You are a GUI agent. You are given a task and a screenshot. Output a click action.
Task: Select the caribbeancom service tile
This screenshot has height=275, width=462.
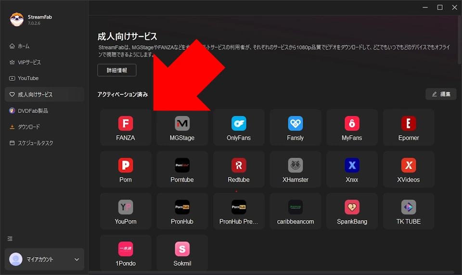pyautogui.click(x=295, y=211)
